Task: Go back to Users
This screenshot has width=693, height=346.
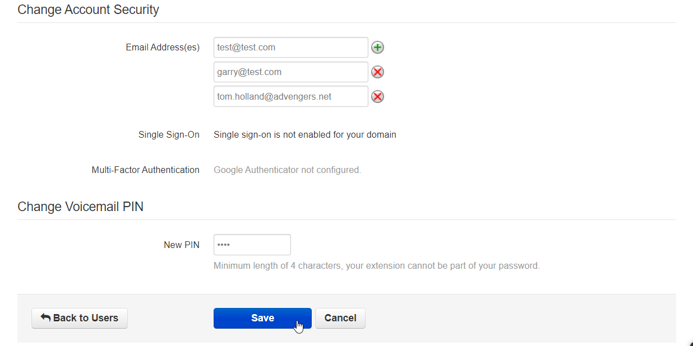Action: pyautogui.click(x=80, y=318)
